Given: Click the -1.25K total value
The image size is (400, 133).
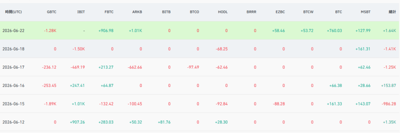Looking at the screenshot, I should [x=390, y=67].
